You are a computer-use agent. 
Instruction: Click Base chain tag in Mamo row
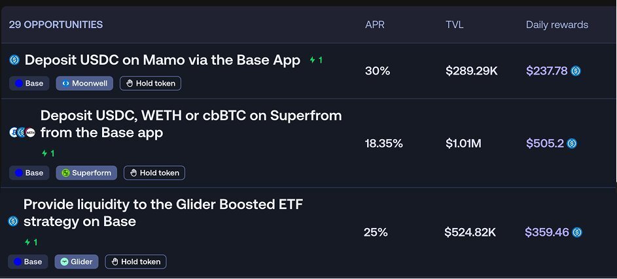tap(29, 83)
